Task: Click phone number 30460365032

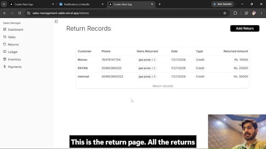Action: tap(111, 68)
